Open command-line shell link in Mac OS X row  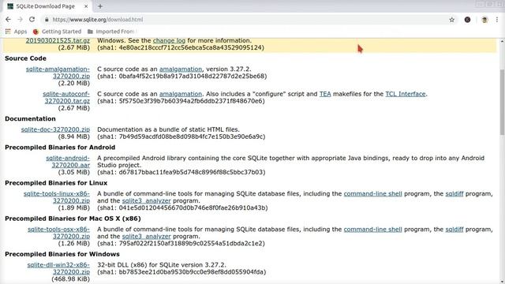pos(372,230)
